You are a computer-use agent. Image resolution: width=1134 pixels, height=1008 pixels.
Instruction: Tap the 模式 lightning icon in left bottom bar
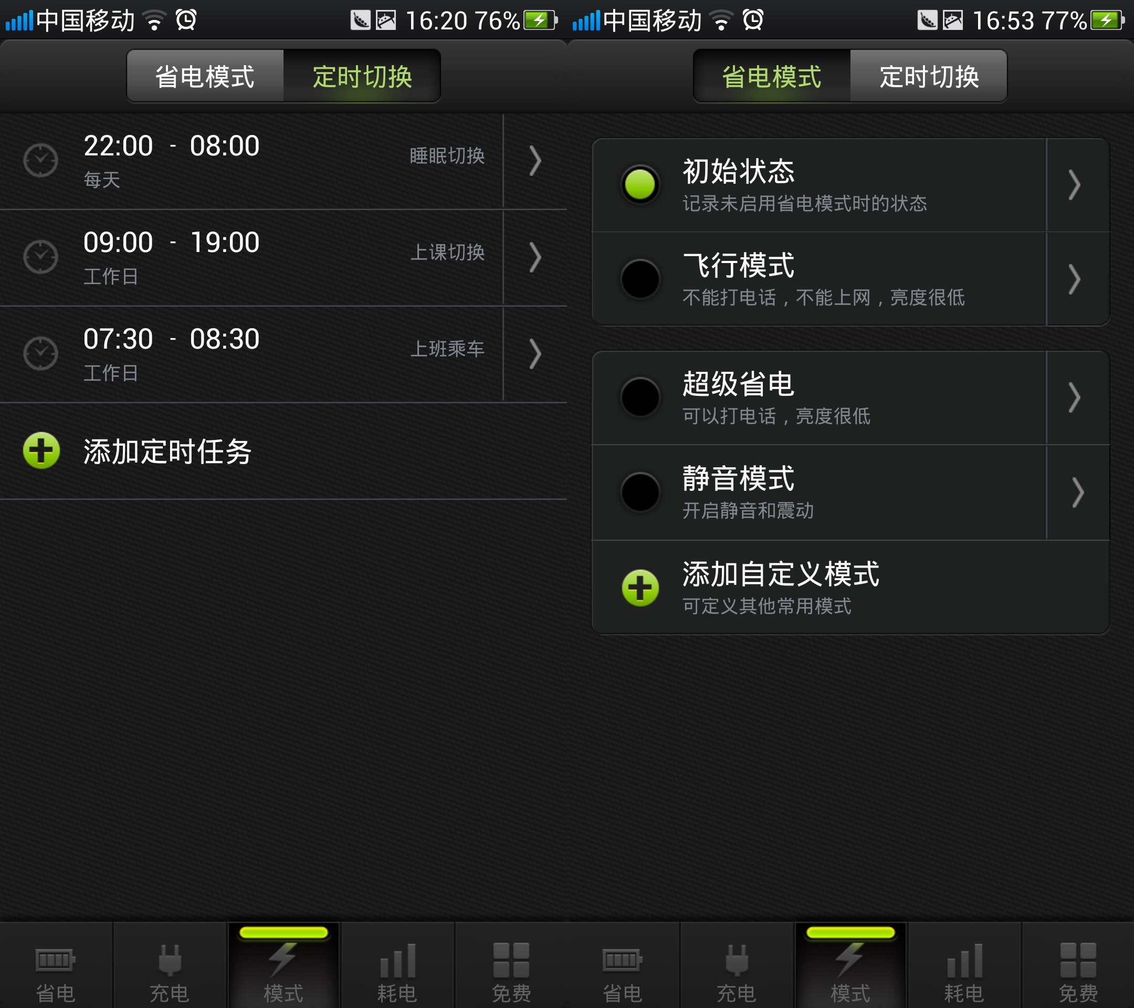click(x=283, y=960)
